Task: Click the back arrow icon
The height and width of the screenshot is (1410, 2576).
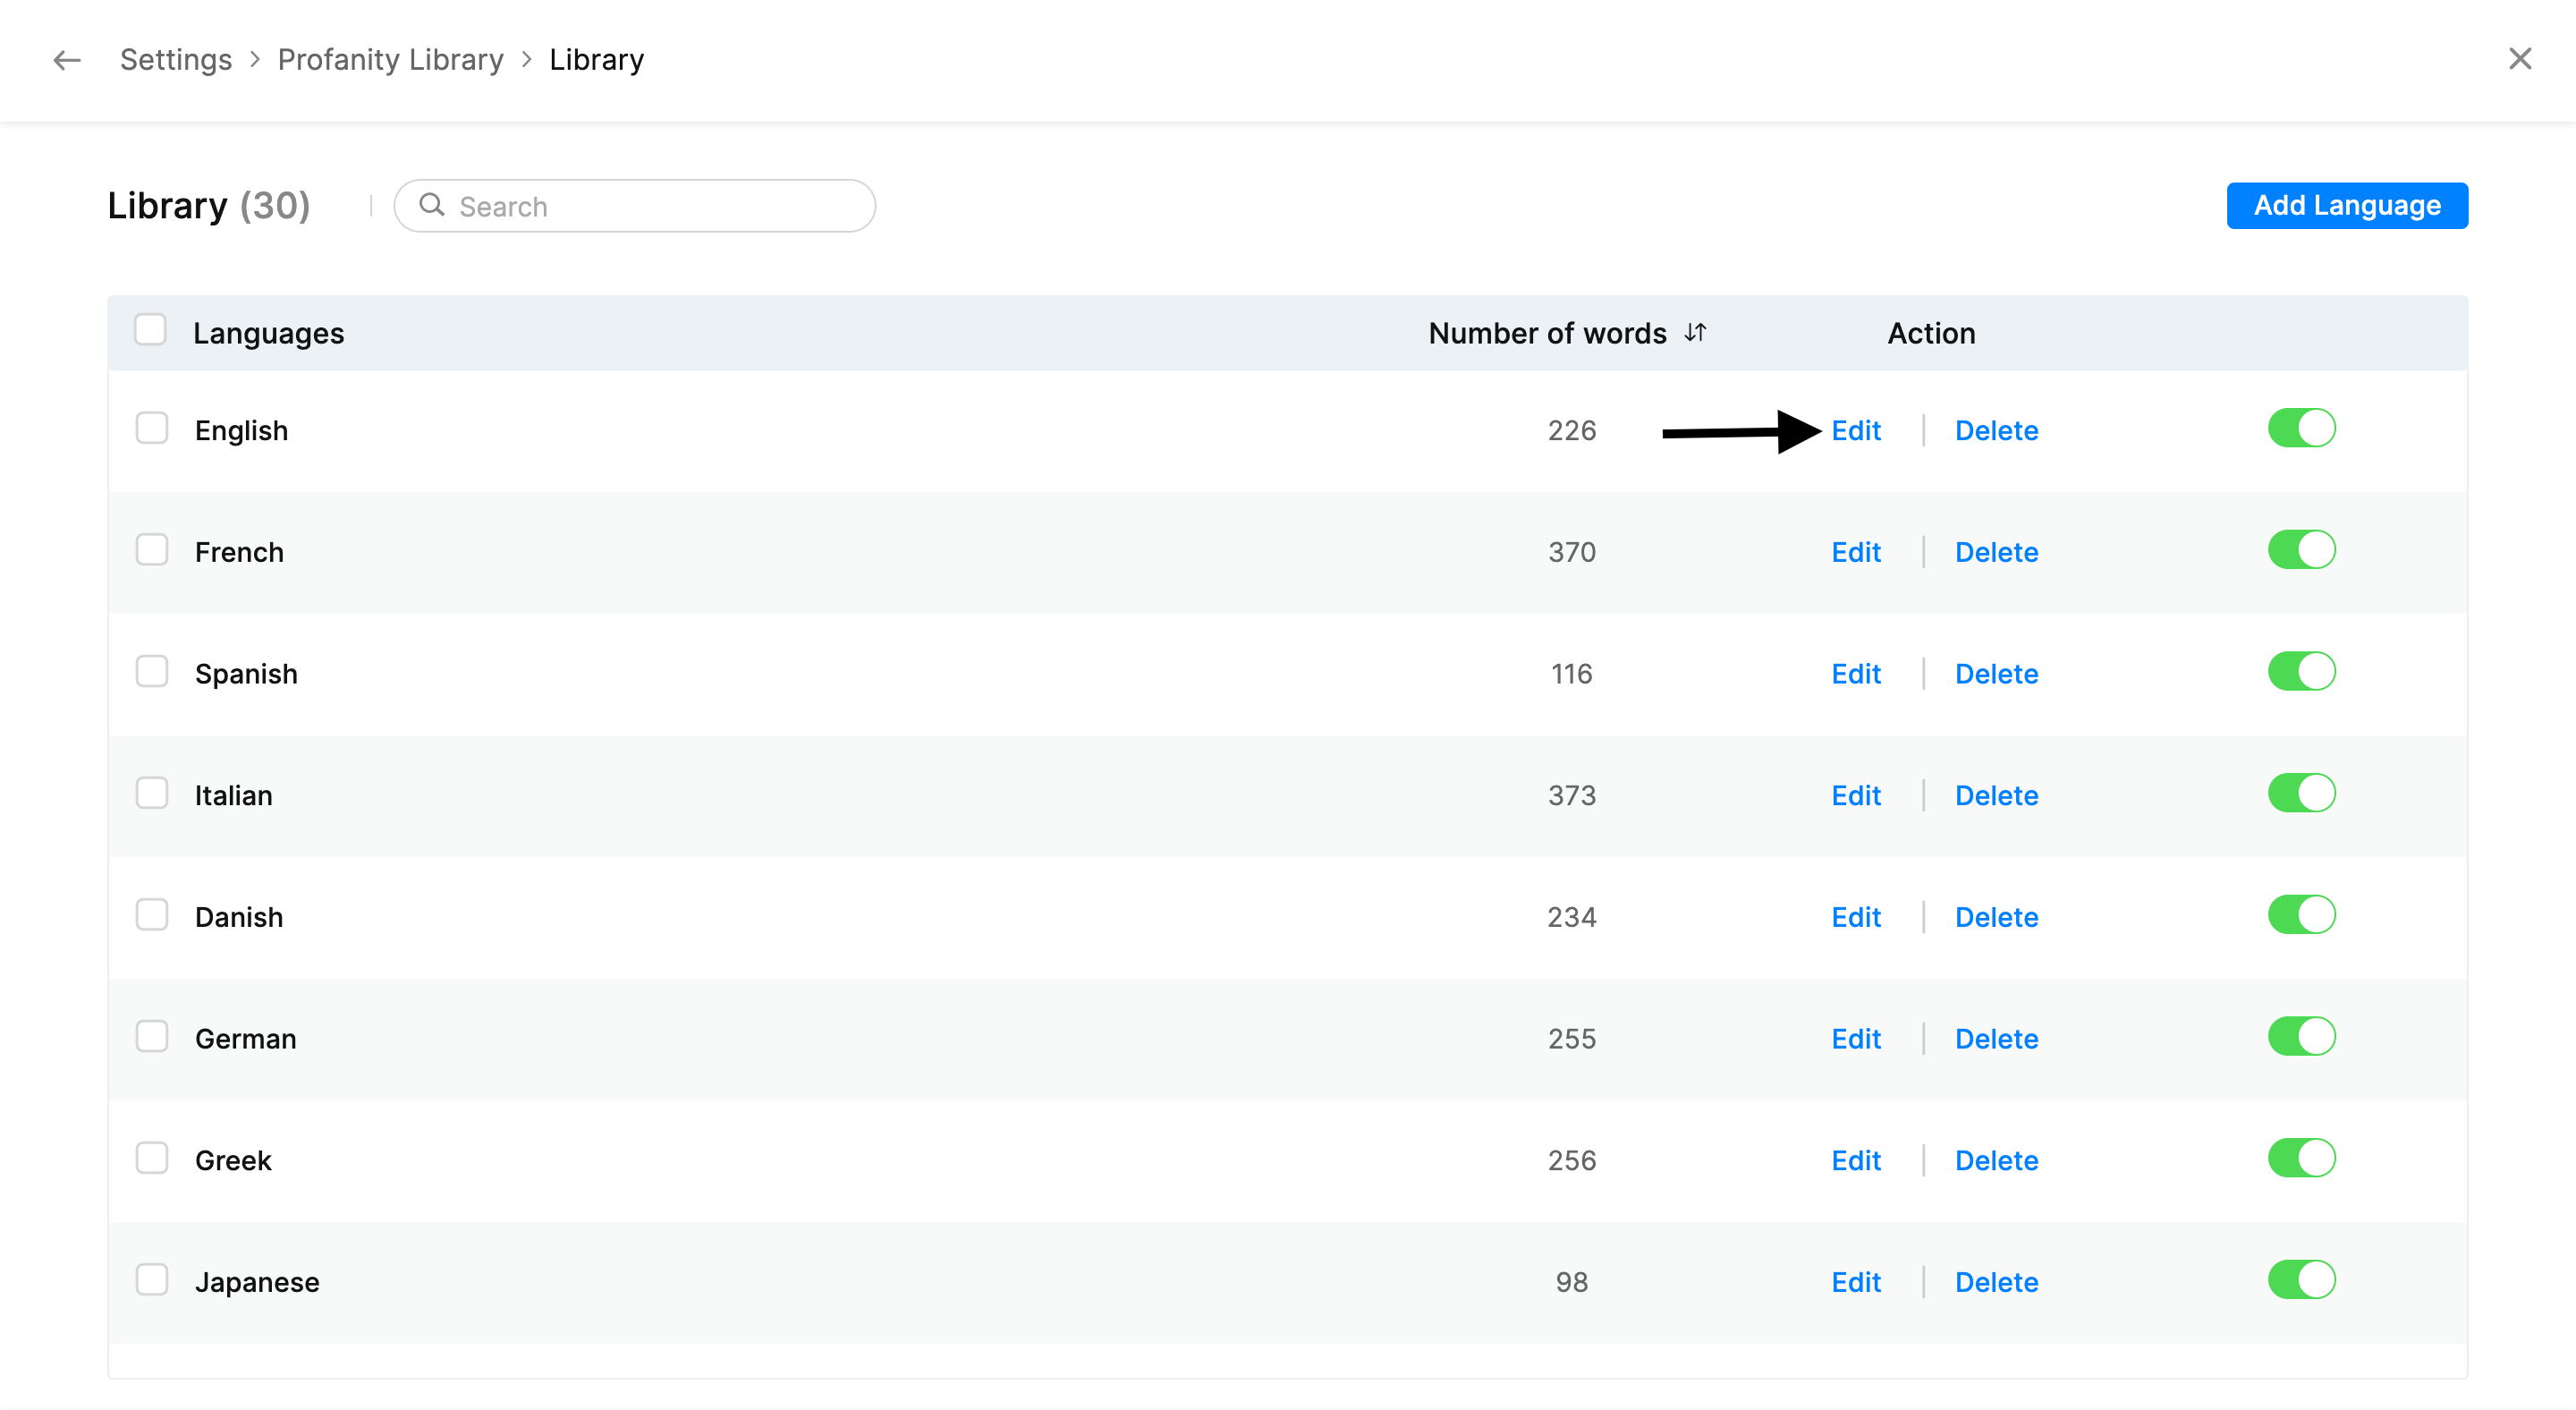Action: 66,60
